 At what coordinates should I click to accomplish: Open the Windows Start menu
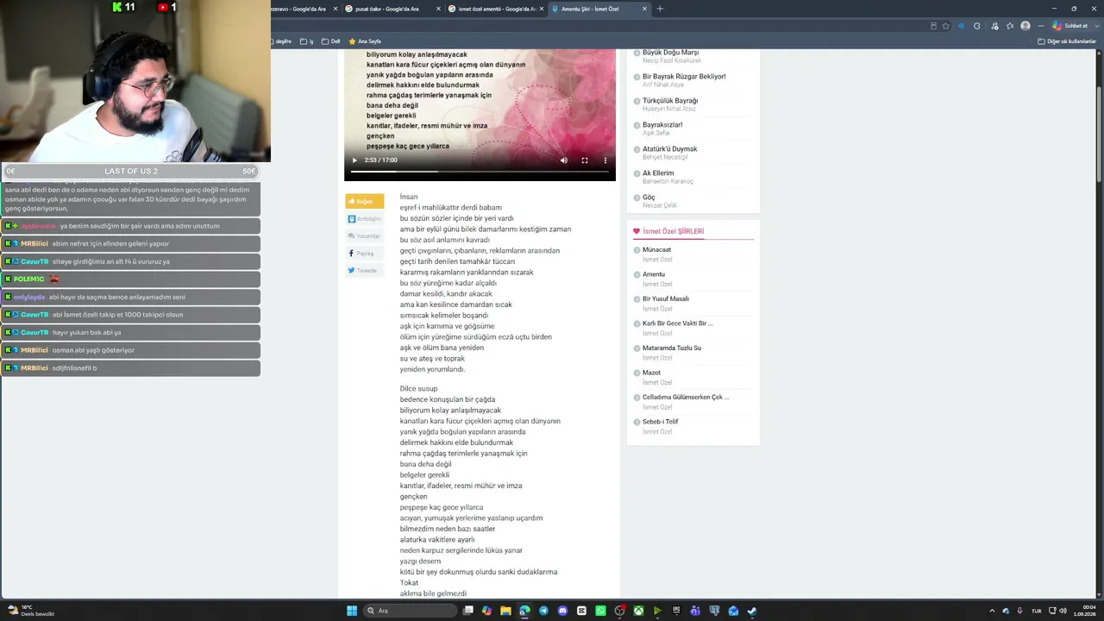[352, 611]
